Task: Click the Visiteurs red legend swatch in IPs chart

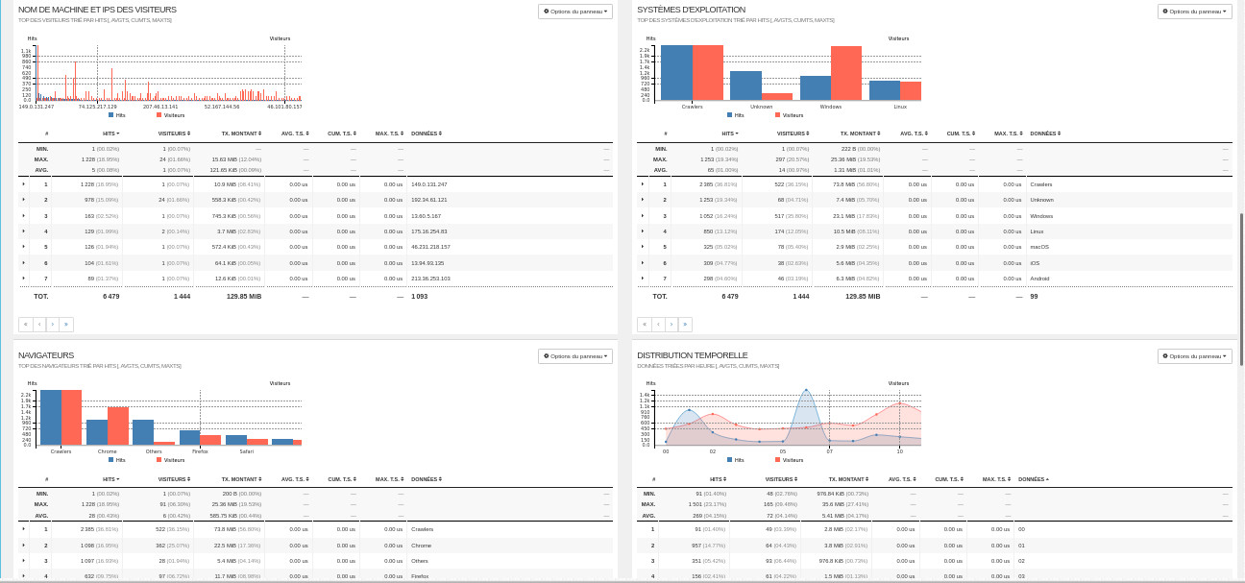Action: 159,114
